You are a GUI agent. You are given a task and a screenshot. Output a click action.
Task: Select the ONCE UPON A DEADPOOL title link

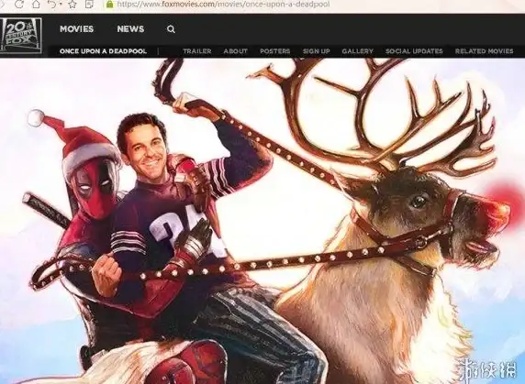point(103,51)
